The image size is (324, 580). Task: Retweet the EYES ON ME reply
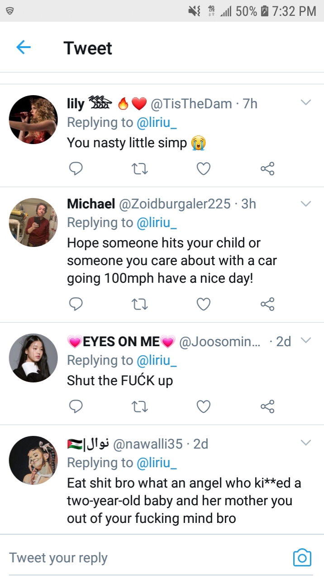(x=139, y=406)
